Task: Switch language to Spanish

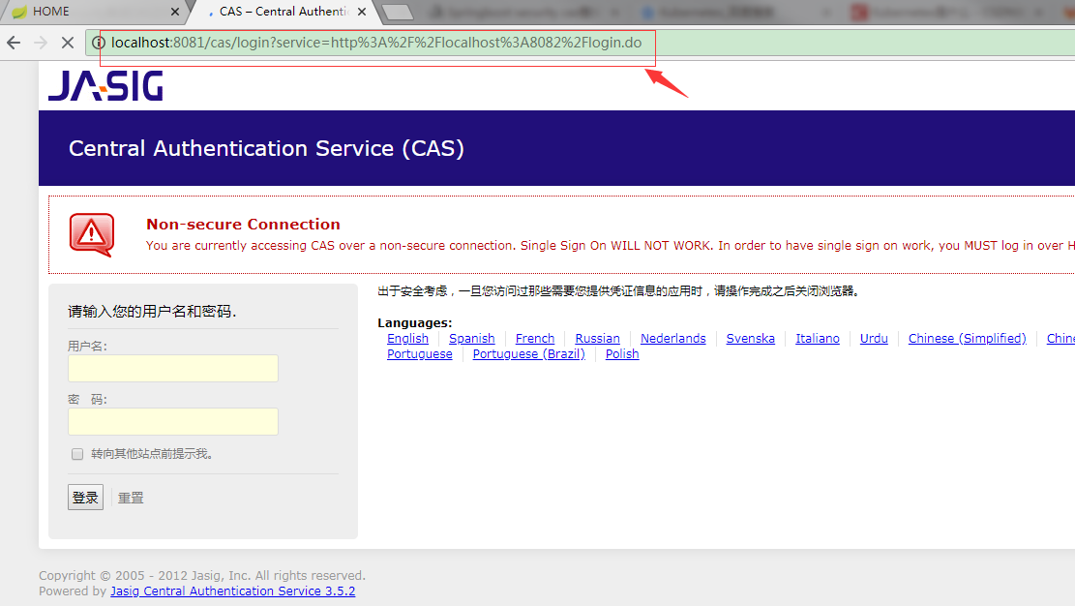Action: [471, 339]
